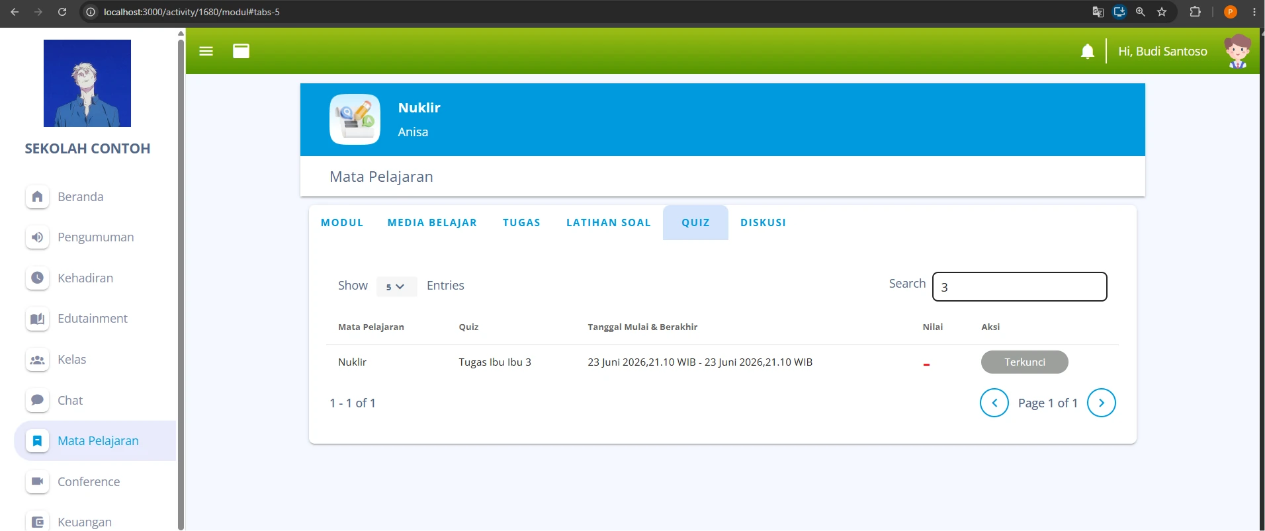
Task: Click the browser address bar
Action: click(x=582, y=12)
